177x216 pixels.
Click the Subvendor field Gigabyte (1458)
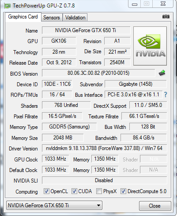[136, 84]
